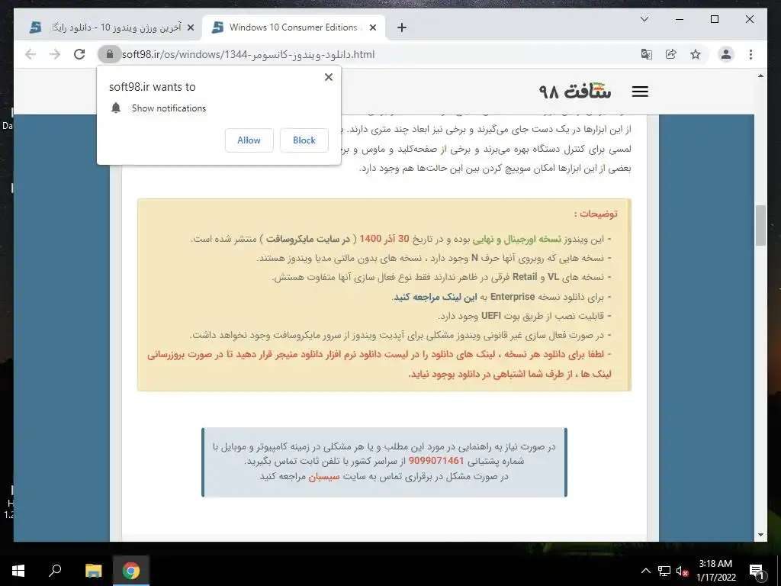Open the سیسبان site link
Screen dimensions: 781x586
click(323, 476)
